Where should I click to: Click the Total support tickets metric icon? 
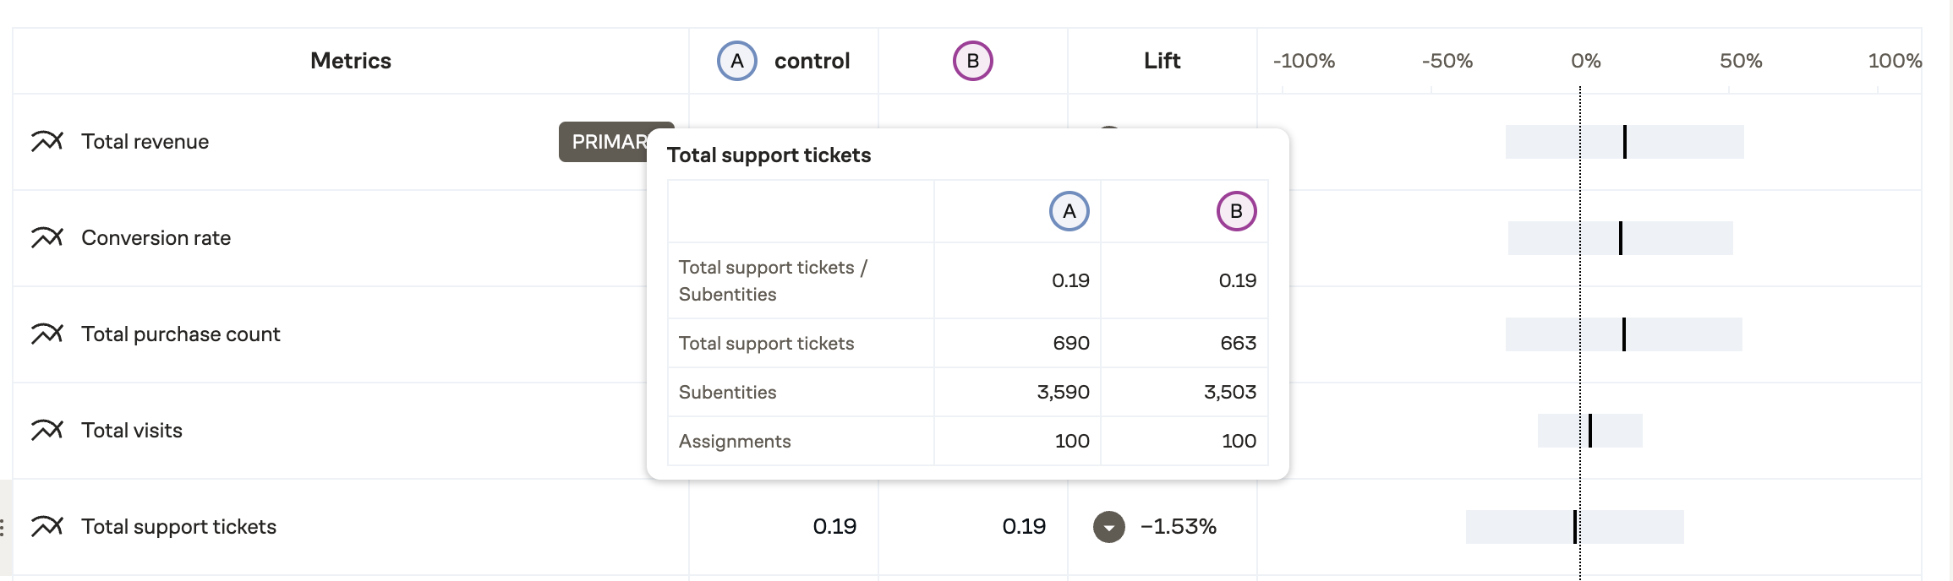[x=47, y=527]
